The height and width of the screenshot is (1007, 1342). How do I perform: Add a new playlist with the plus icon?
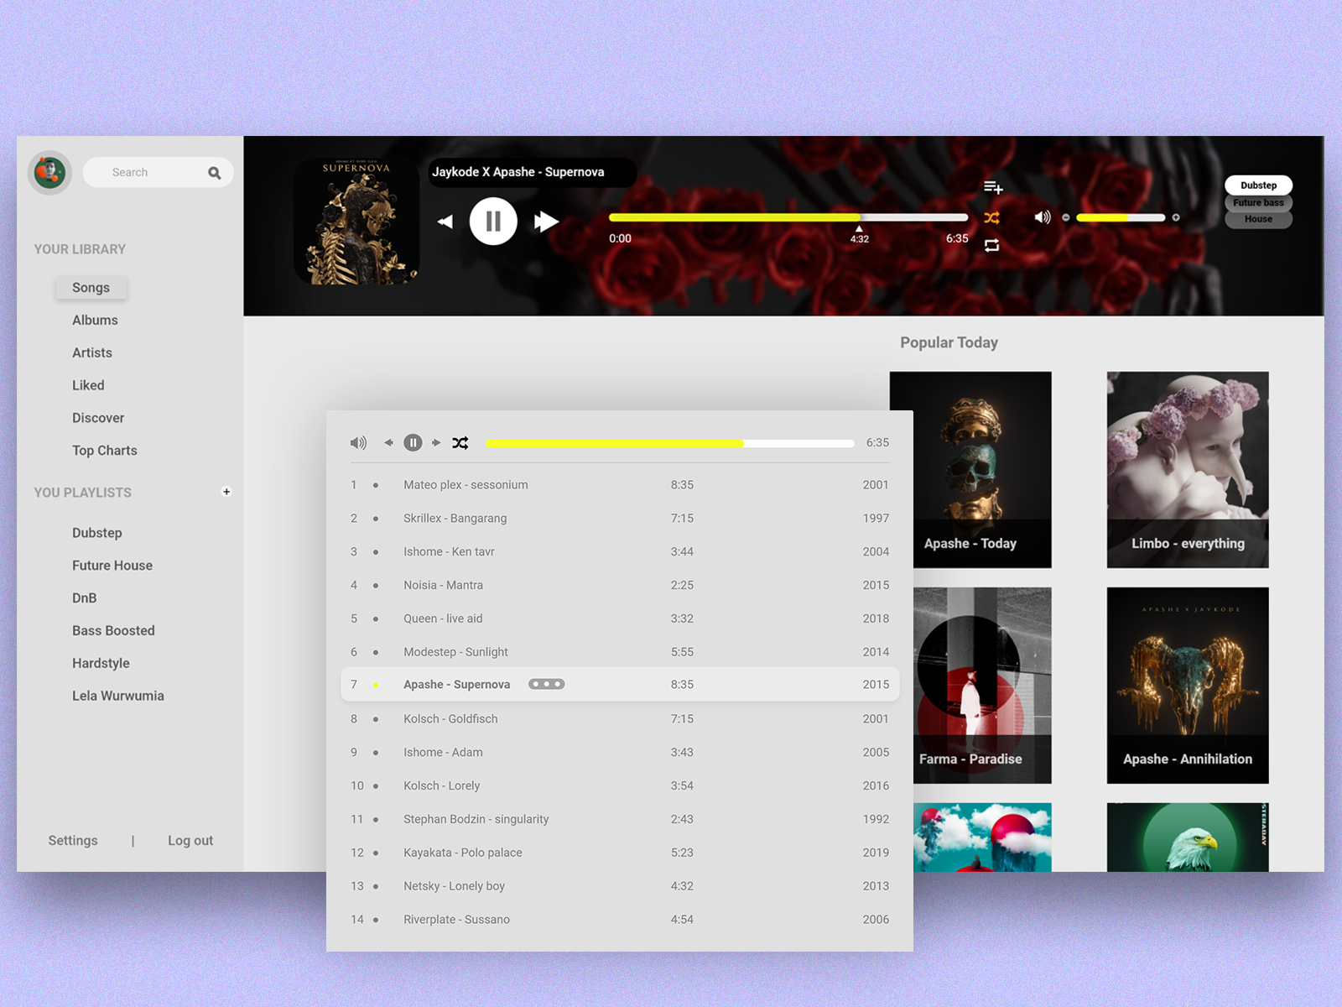click(x=226, y=492)
